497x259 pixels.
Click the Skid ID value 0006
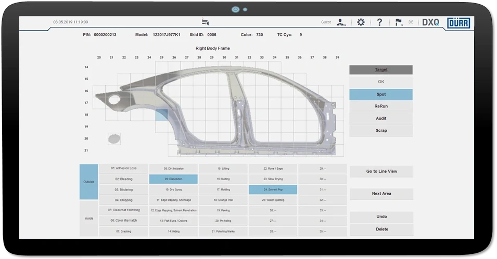coord(212,35)
